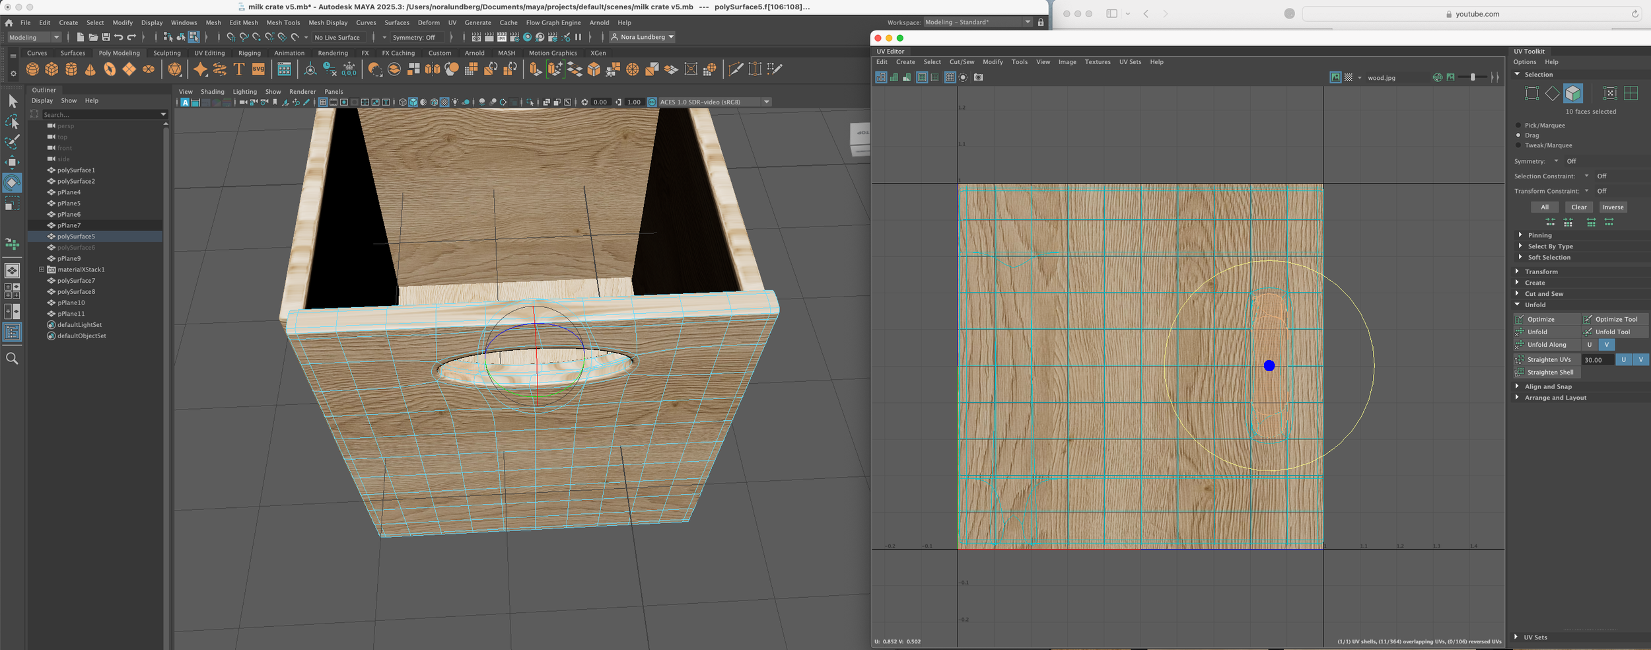Click the SVG import shelf icon
The width and height of the screenshot is (1651, 650).
pyautogui.click(x=258, y=69)
